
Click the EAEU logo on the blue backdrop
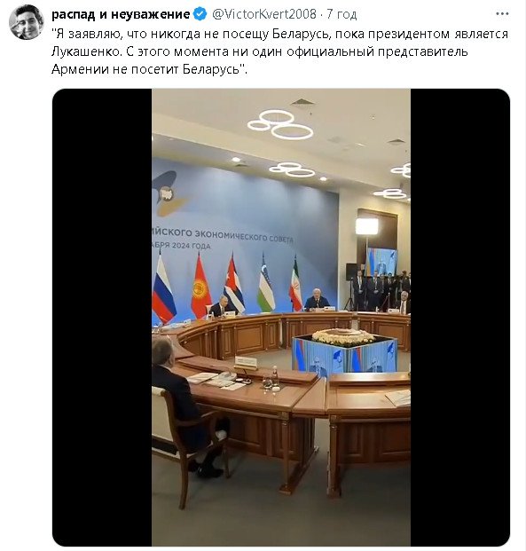coord(169,193)
